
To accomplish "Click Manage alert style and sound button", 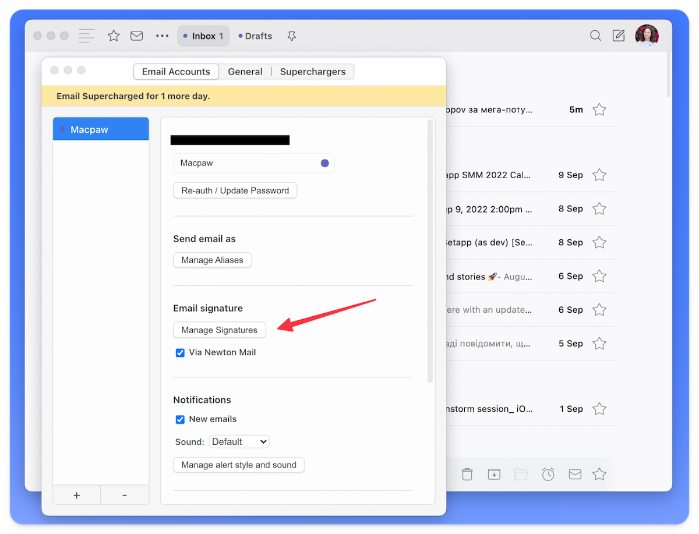I will click(x=239, y=465).
